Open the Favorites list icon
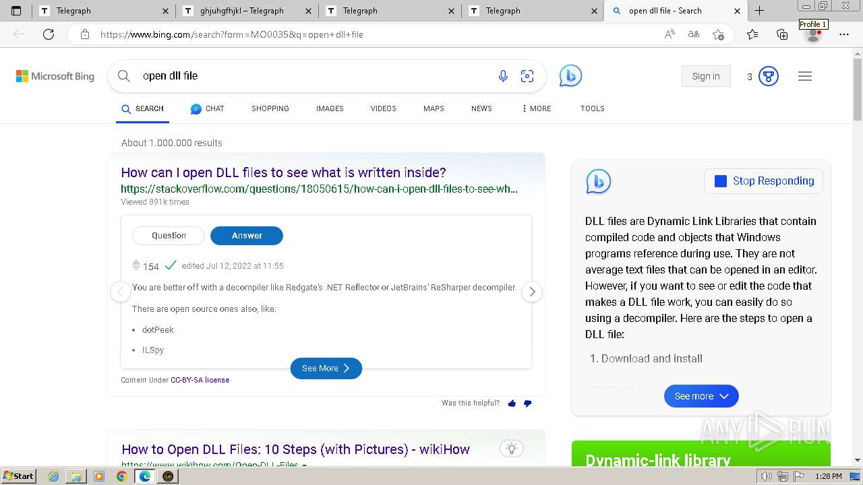Viewport: 863px width, 485px height. pyautogui.click(x=752, y=34)
